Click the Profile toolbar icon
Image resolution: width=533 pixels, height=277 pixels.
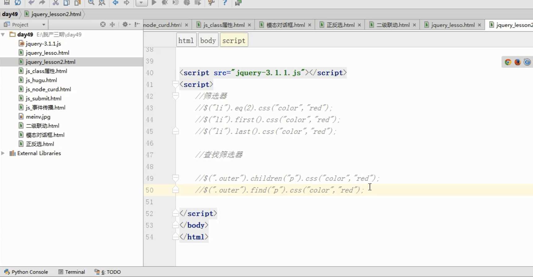187,2
